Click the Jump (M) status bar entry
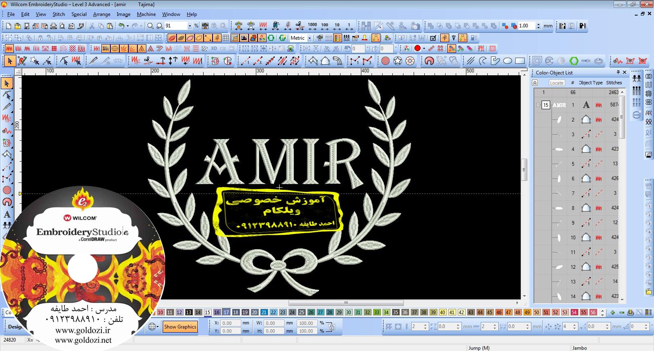654x351 pixels. pos(479,348)
